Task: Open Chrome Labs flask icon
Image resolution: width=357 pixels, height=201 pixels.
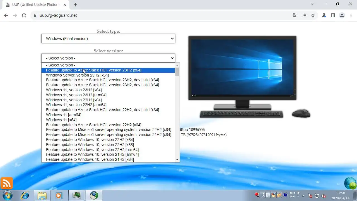Action: (x=324, y=15)
